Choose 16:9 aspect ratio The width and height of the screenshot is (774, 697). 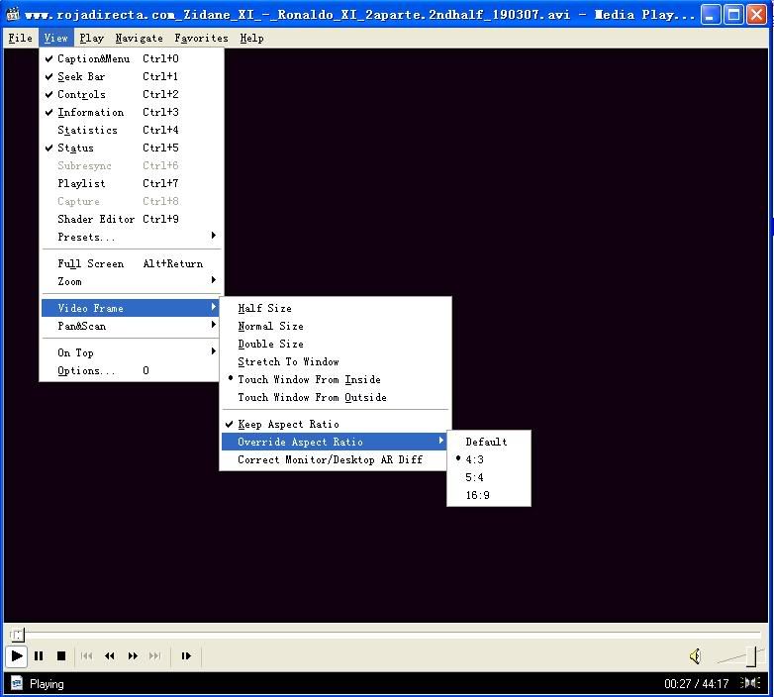click(x=489, y=495)
